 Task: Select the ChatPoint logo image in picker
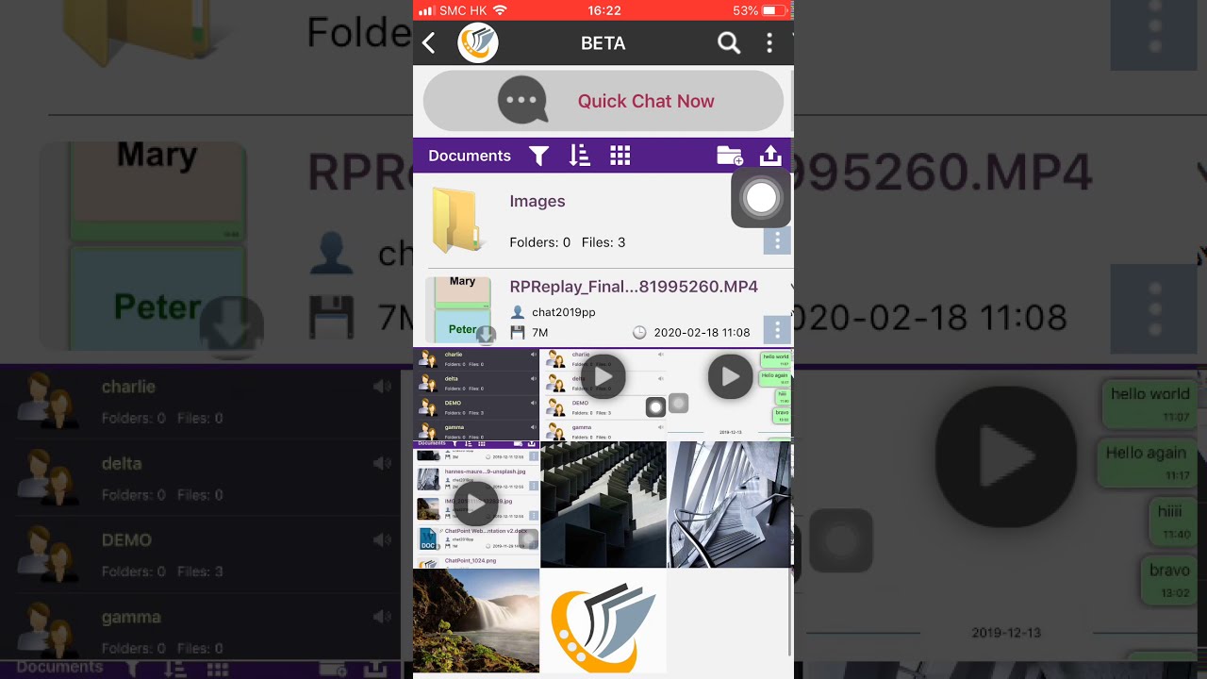(603, 621)
